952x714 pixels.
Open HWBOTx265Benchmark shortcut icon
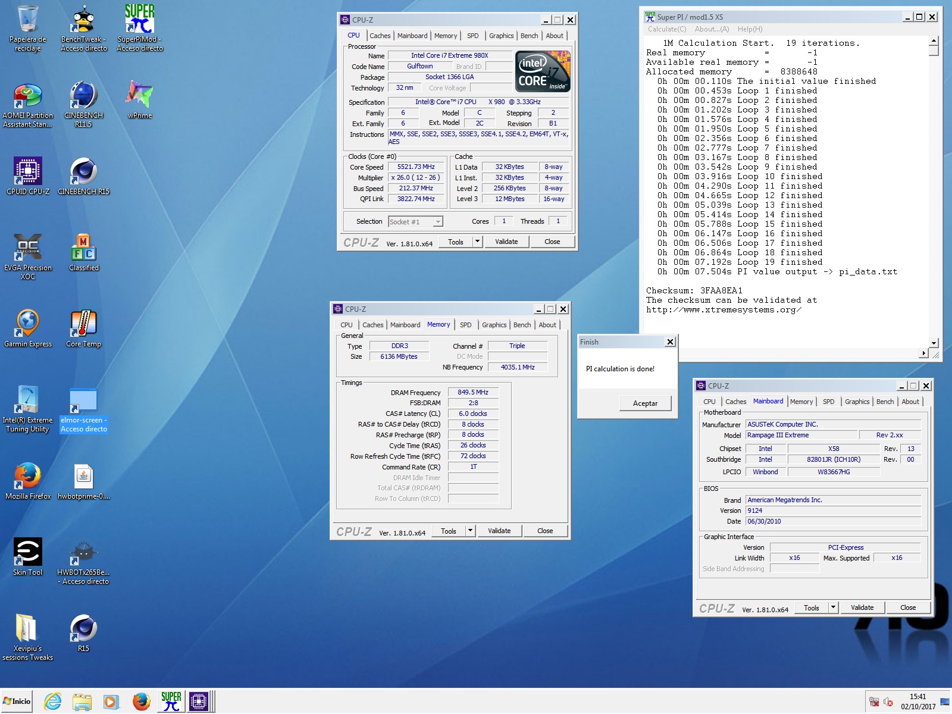[x=83, y=561]
